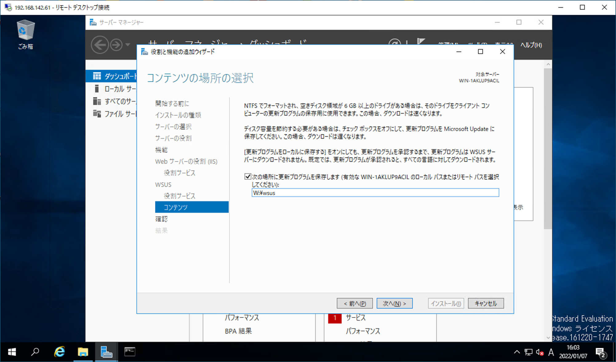Minimize the add roles wizard window
The image size is (616, 362).
[459, 52]
